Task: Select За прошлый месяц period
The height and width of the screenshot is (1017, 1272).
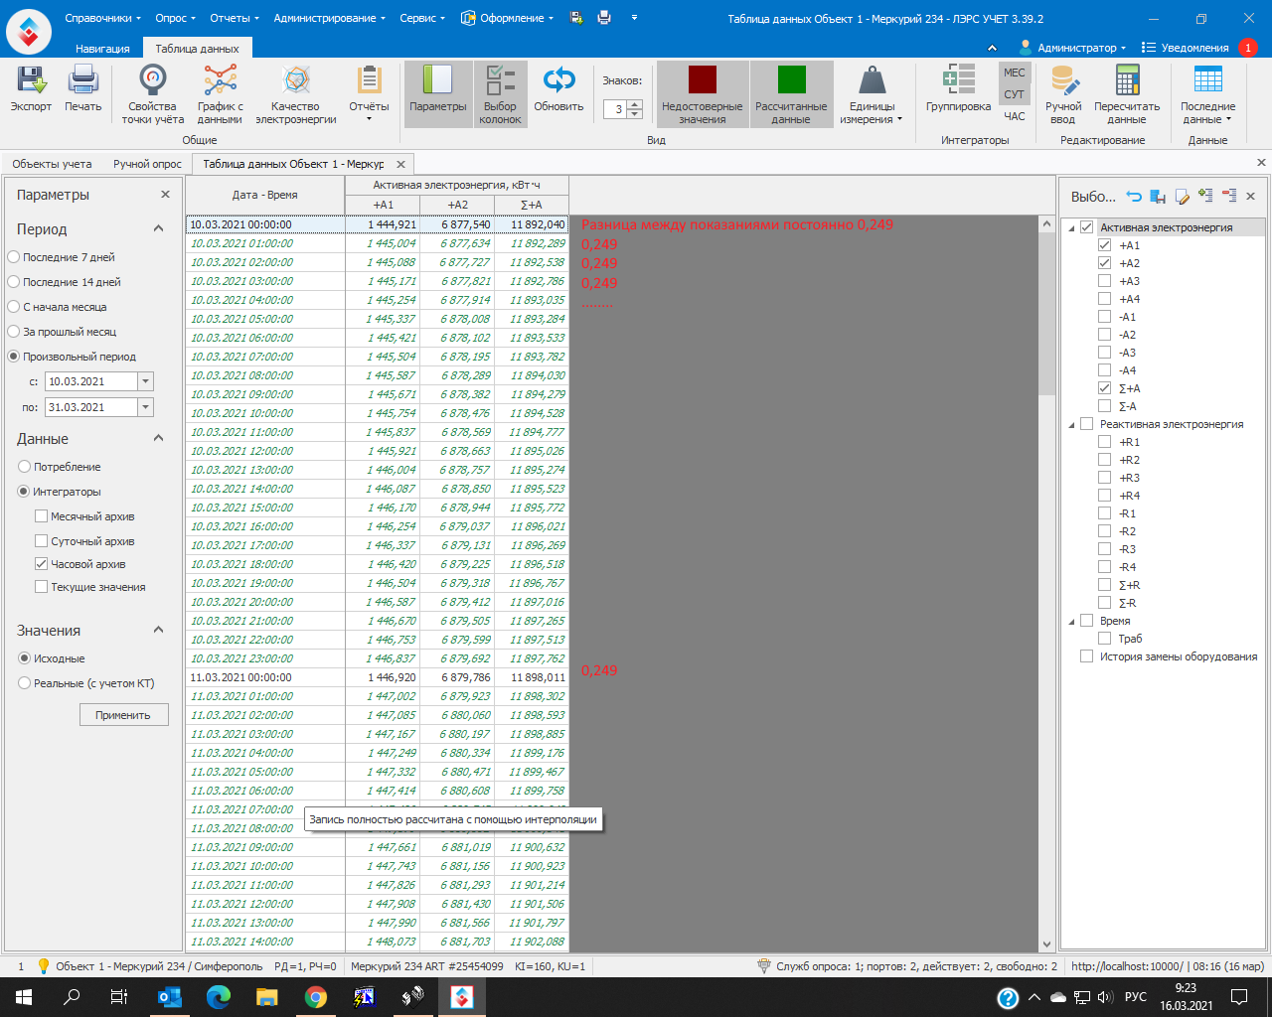Action: pyautogui.click(x=63, y=332)
